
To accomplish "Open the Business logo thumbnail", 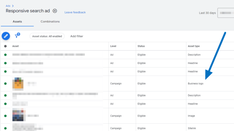I will pyautogui.click(x=18, y=84).
